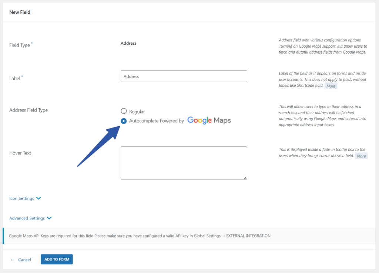
Task: Enable the currently selected Autocomplete radio button
Action: click(124, 121)
